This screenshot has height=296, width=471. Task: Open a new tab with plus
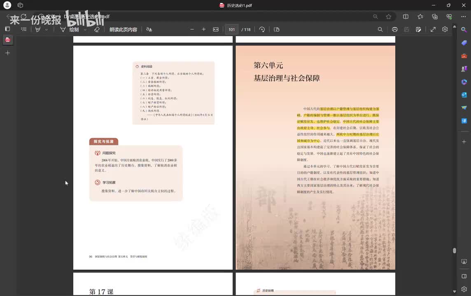click(x=7, y=53)
